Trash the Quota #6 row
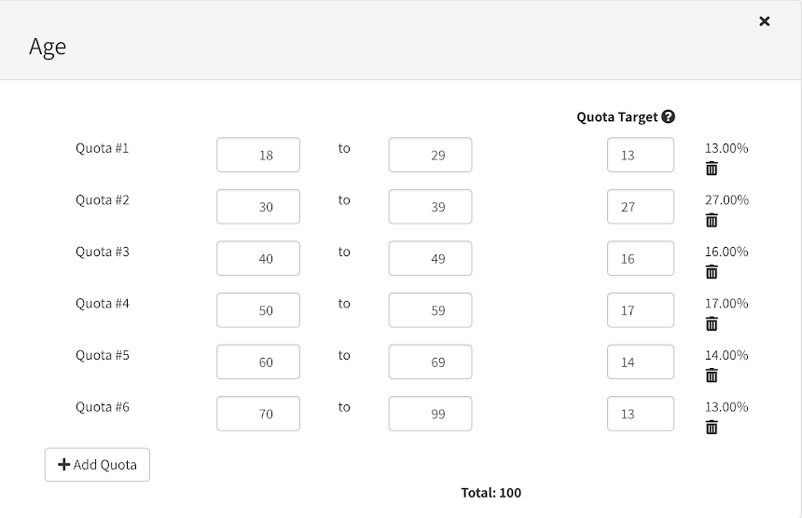 (x=712, y=427)
